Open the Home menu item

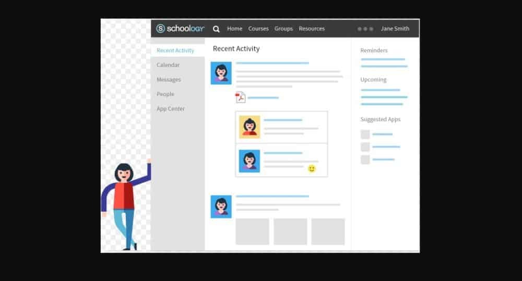coord(234,29)
